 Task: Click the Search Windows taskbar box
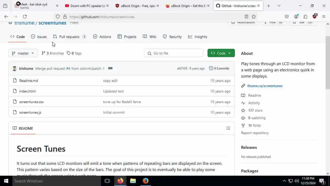click(57, 181)
